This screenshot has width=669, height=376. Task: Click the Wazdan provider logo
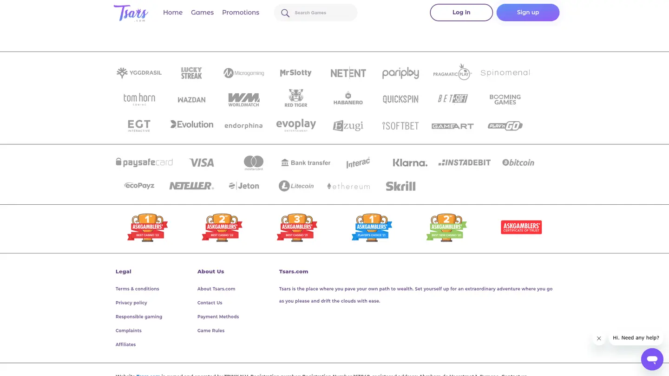click(191, 99)
